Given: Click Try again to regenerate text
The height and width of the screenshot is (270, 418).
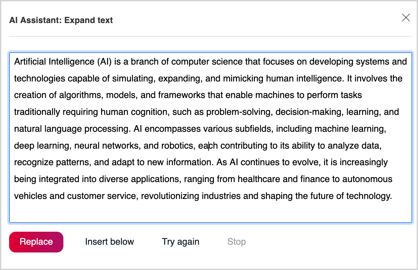Looking at the screenshot, I should (x=180, y=241).
